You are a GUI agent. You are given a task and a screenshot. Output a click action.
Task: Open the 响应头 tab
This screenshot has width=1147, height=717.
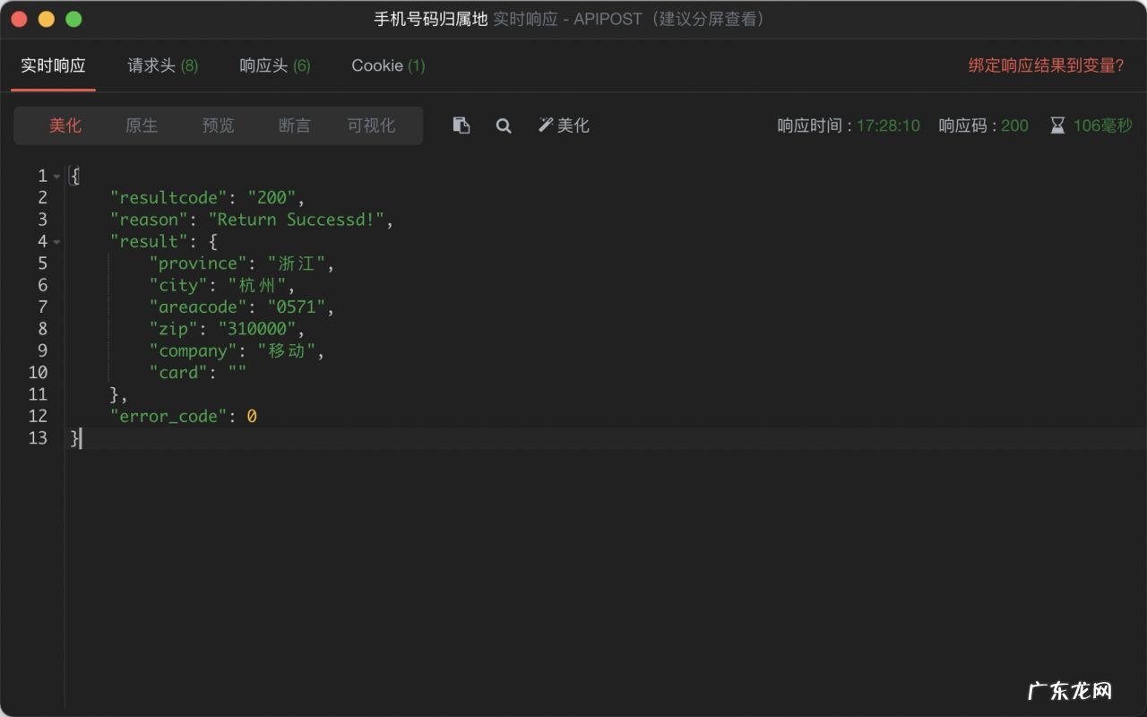(x=274, y=65)
